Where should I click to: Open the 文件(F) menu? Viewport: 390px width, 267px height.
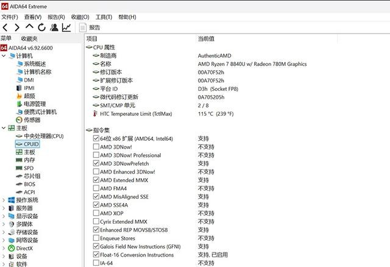pyautogui.click(x=10, y=17)
